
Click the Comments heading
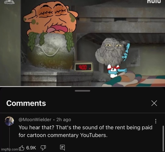tap(26, 103)
